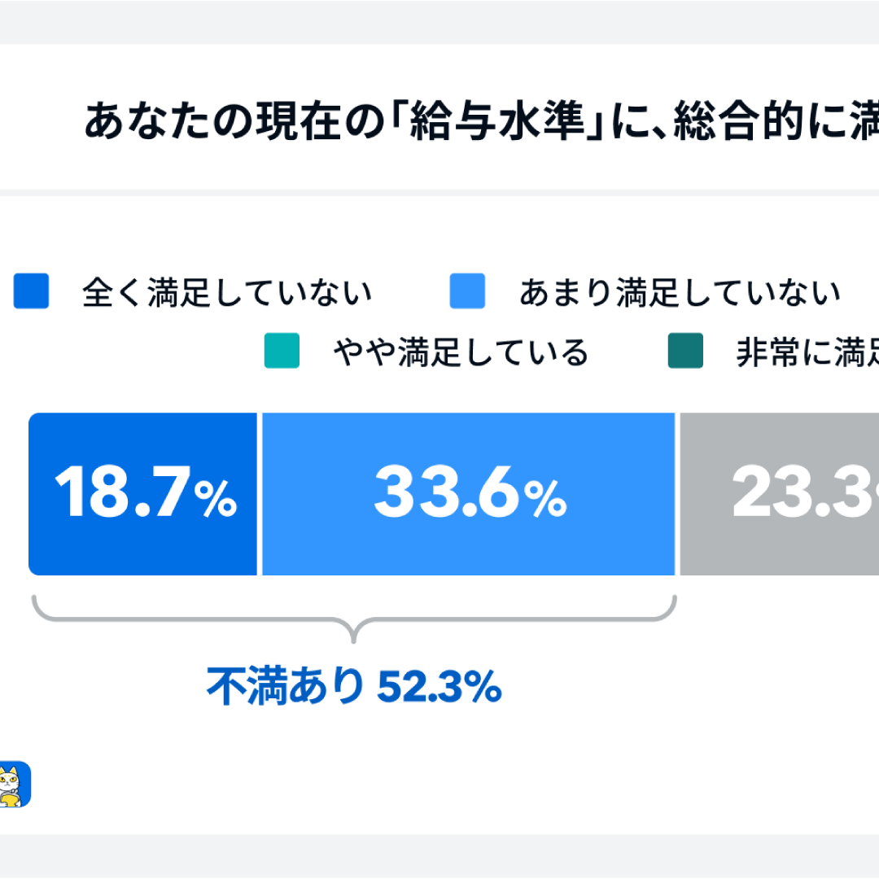Select the light blue あまり満足していない legend swatch
879x879 pixels.
click(x=467, y=291)
